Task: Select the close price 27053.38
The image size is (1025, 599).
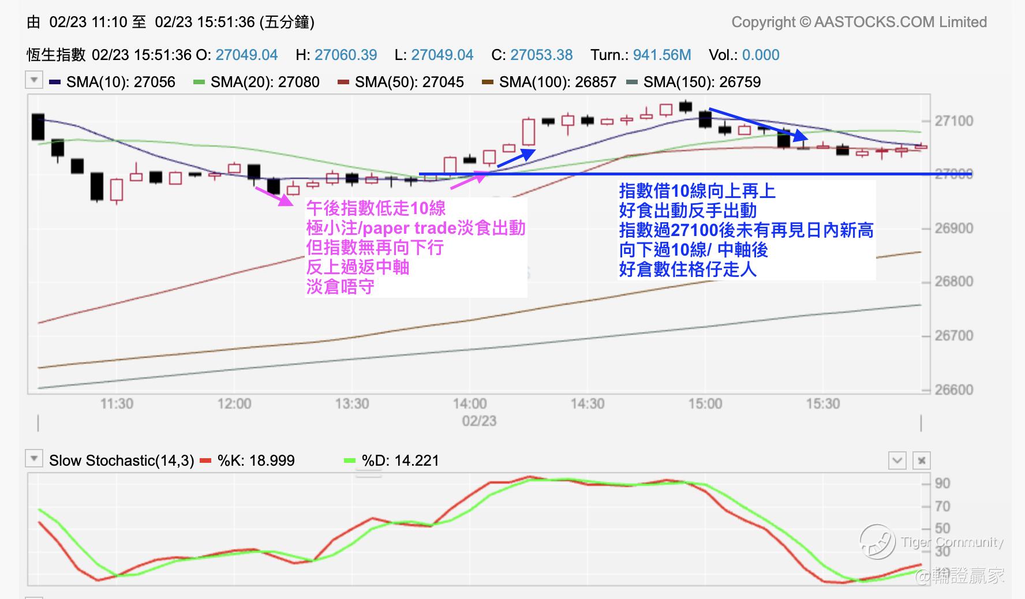Action: point(541,55)
